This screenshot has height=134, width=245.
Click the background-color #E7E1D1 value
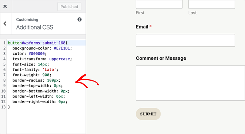62,48
